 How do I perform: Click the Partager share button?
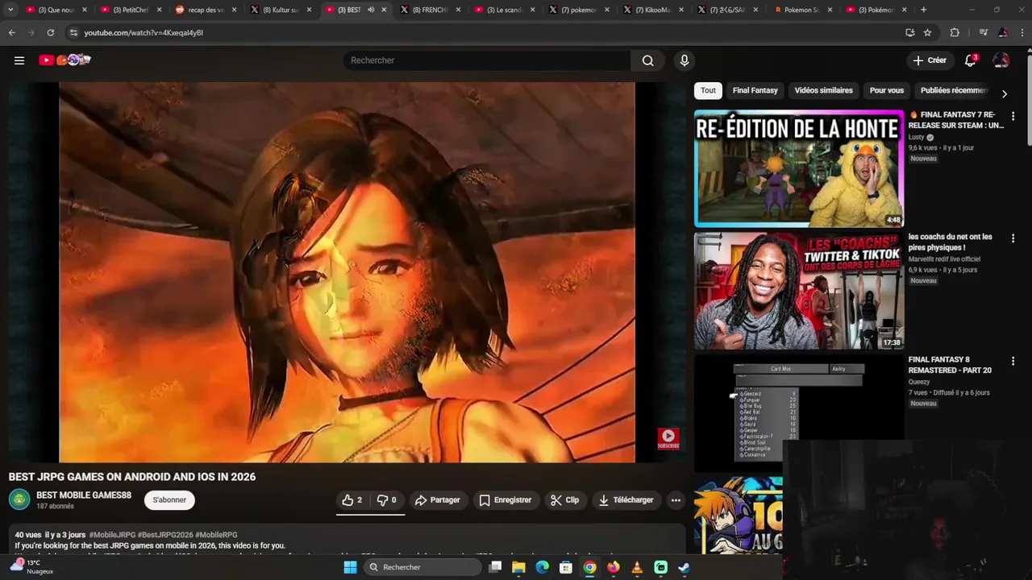(437, 500)
